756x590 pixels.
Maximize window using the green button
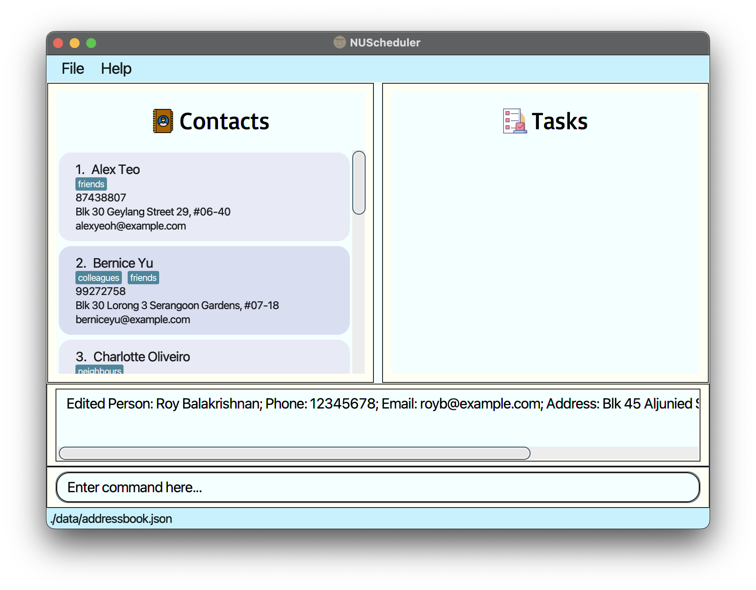[x=91, y=43]
